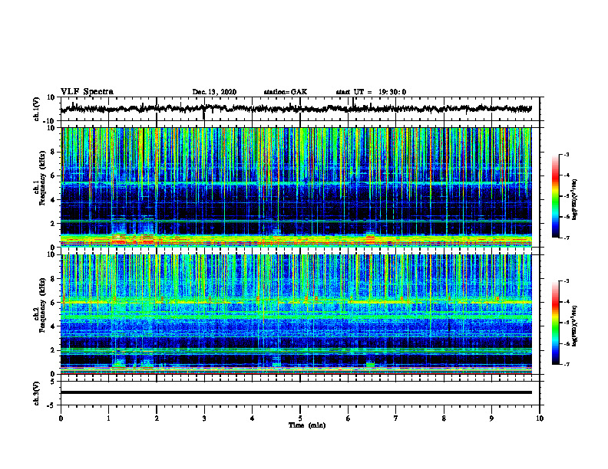
Task: Click the "6" kHz tick on ch.2 frequency axis
Action: tap(53, 303)
